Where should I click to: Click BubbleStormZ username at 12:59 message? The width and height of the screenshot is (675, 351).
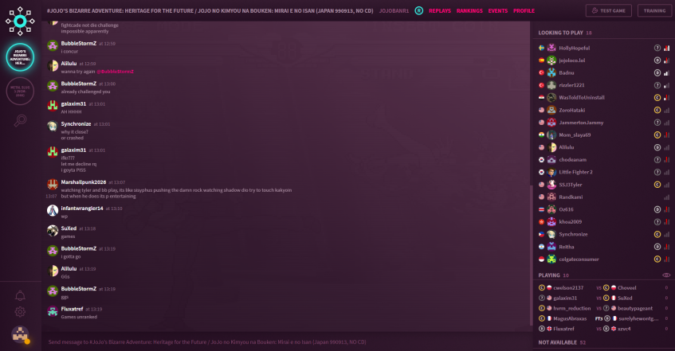click(78, 44)
